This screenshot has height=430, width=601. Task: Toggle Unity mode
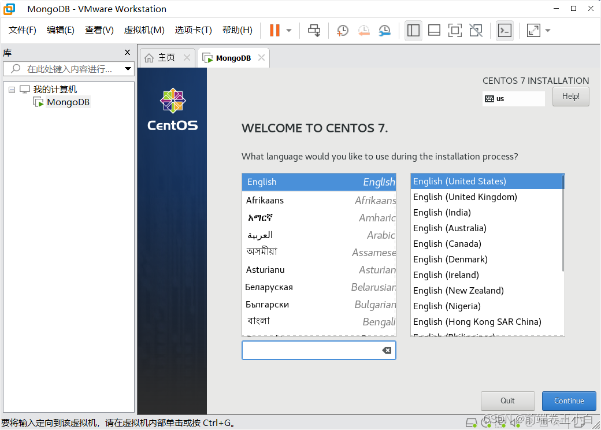(x=476, y=30)
